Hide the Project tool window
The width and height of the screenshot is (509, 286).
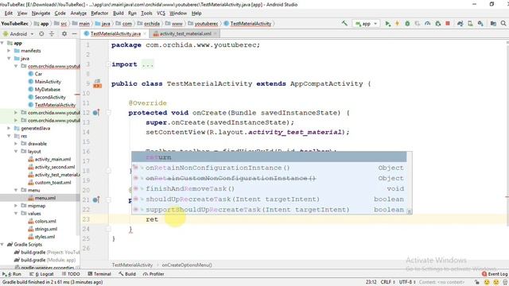tap(74, 33)
